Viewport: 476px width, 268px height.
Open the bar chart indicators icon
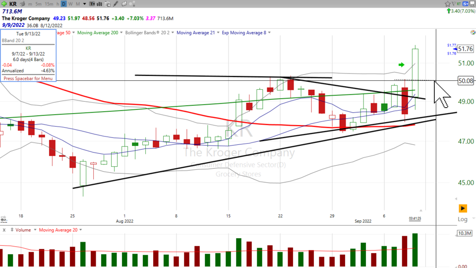(99, 4)
